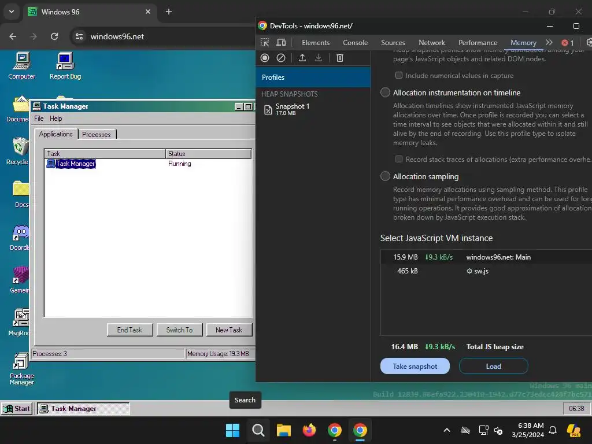
Task: Open File menu in Task Manager
Action: pyautogui.click(x=39, y=119)
